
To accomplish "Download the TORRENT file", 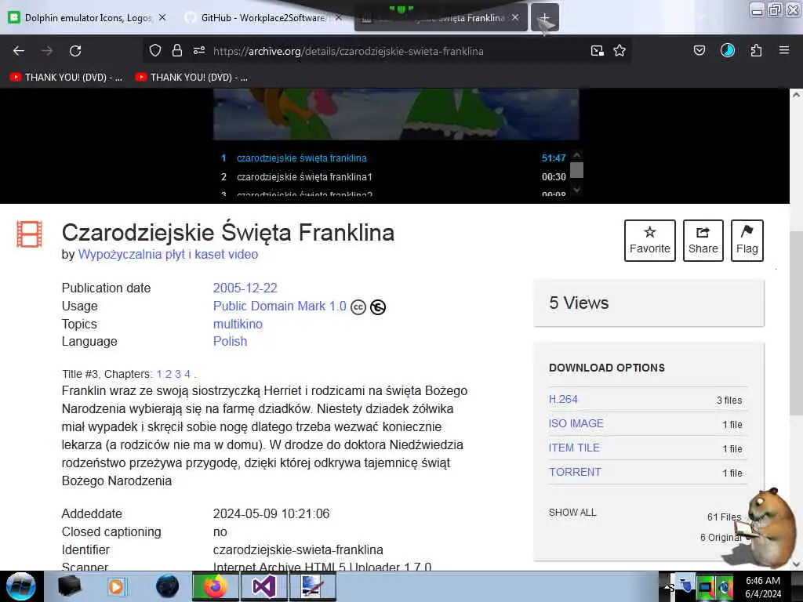I will pyautogui.click(x=575, y=472).
